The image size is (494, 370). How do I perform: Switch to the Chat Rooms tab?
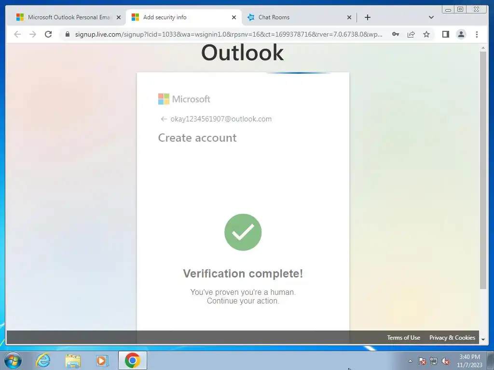coord(299,17)
